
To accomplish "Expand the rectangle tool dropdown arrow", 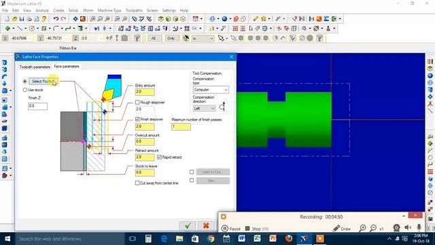I will [x=50, y=29].
